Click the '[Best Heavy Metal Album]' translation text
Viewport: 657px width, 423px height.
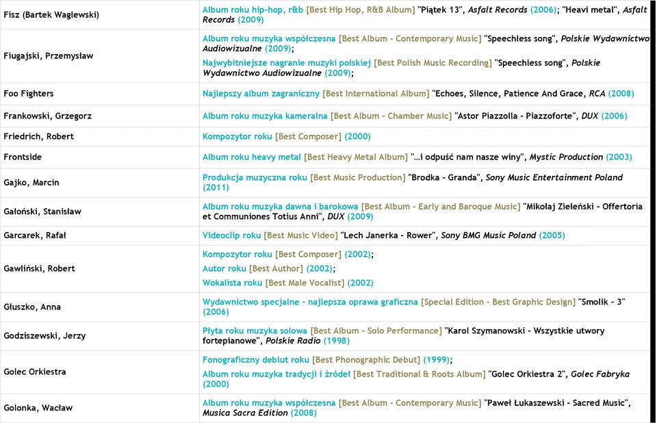point(356,157)
